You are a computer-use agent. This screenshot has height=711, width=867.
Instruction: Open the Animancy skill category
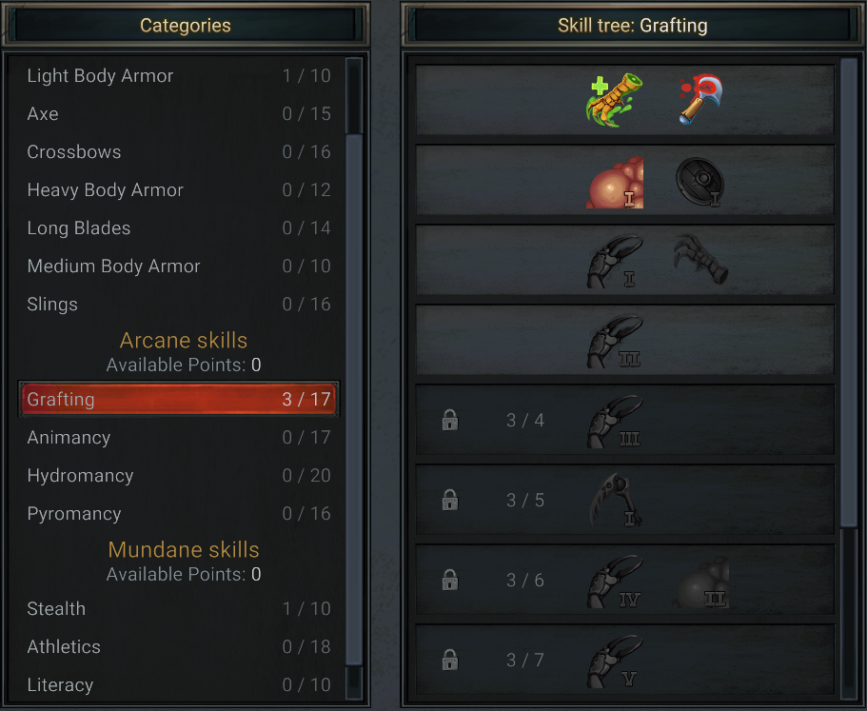pos(179,437)
